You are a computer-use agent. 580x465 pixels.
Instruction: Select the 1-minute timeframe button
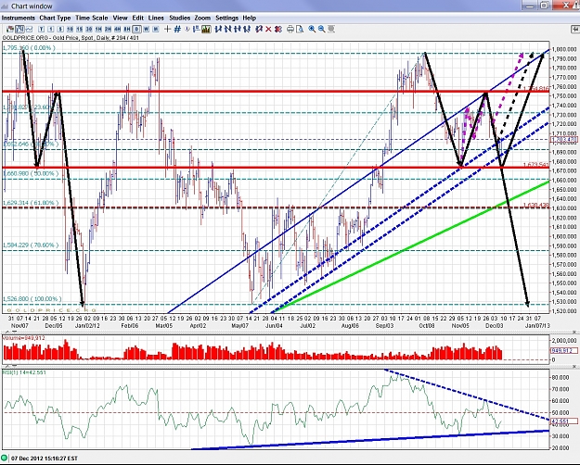click(x=51, y=29)
